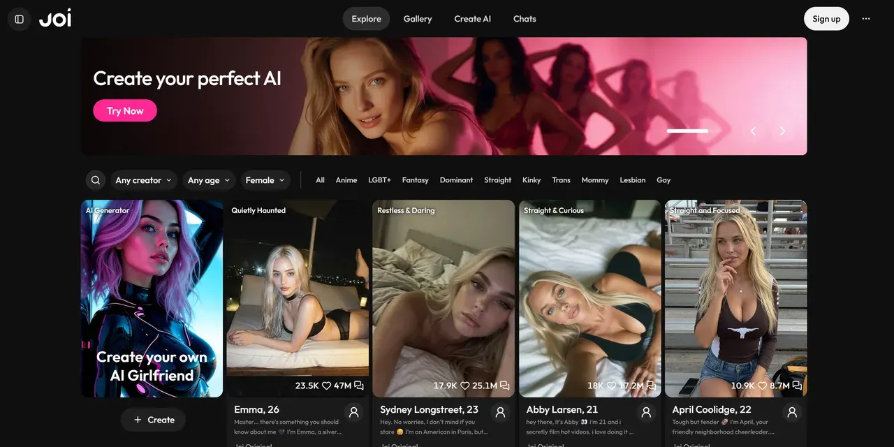Like Emma's card via heart icon
The width and height of the screenshot is (894, 447).
(x=326, y=386)
